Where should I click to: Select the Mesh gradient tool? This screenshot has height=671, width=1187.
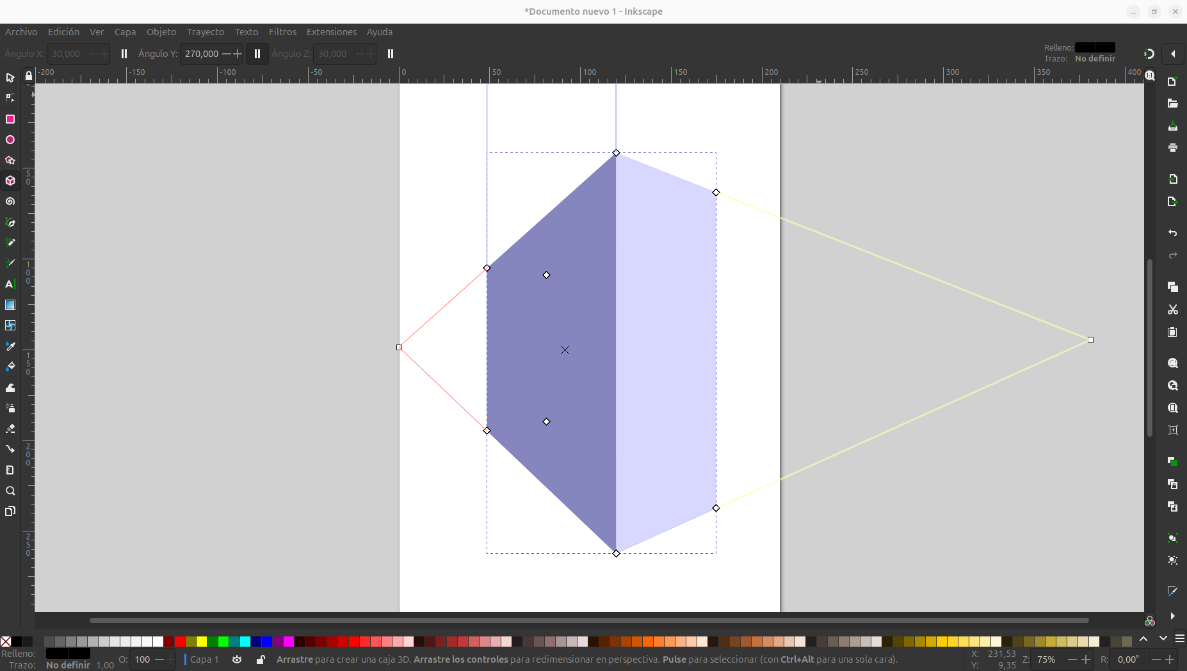tap(10, 325)
